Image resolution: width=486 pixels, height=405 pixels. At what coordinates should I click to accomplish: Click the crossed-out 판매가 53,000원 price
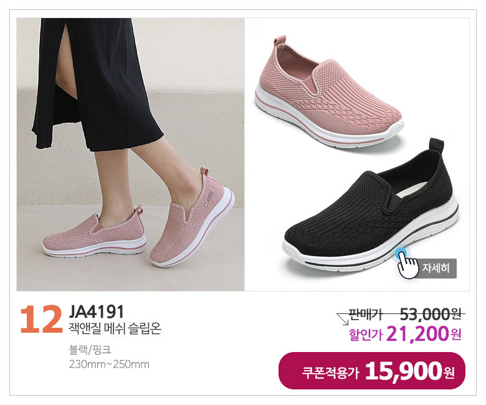[406, 315]
